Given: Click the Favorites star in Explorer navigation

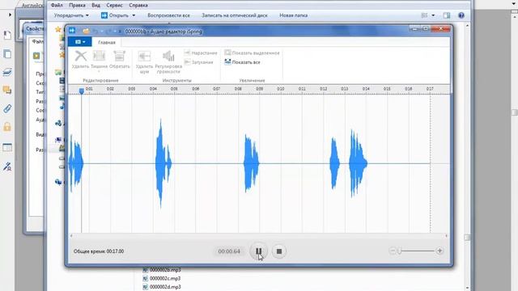Looking at the screenshot, I should point(58,29).
